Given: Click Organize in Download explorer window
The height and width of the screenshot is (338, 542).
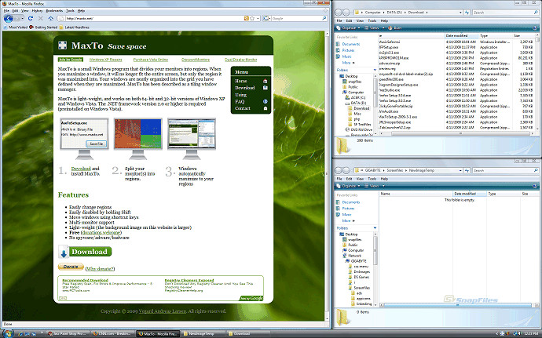Looking at the screenshot, I should [349, 28].
